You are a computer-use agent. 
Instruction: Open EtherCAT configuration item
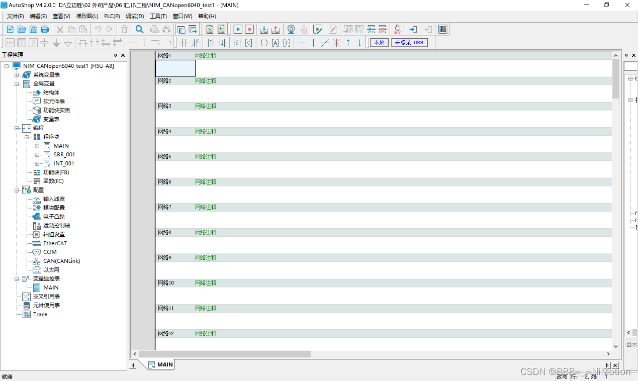click(x=55, y=243)
